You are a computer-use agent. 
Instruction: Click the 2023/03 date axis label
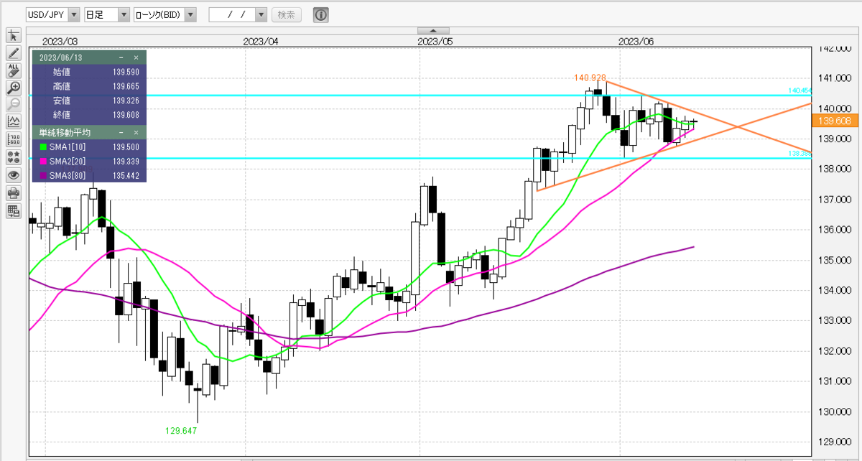click(60, 42)
